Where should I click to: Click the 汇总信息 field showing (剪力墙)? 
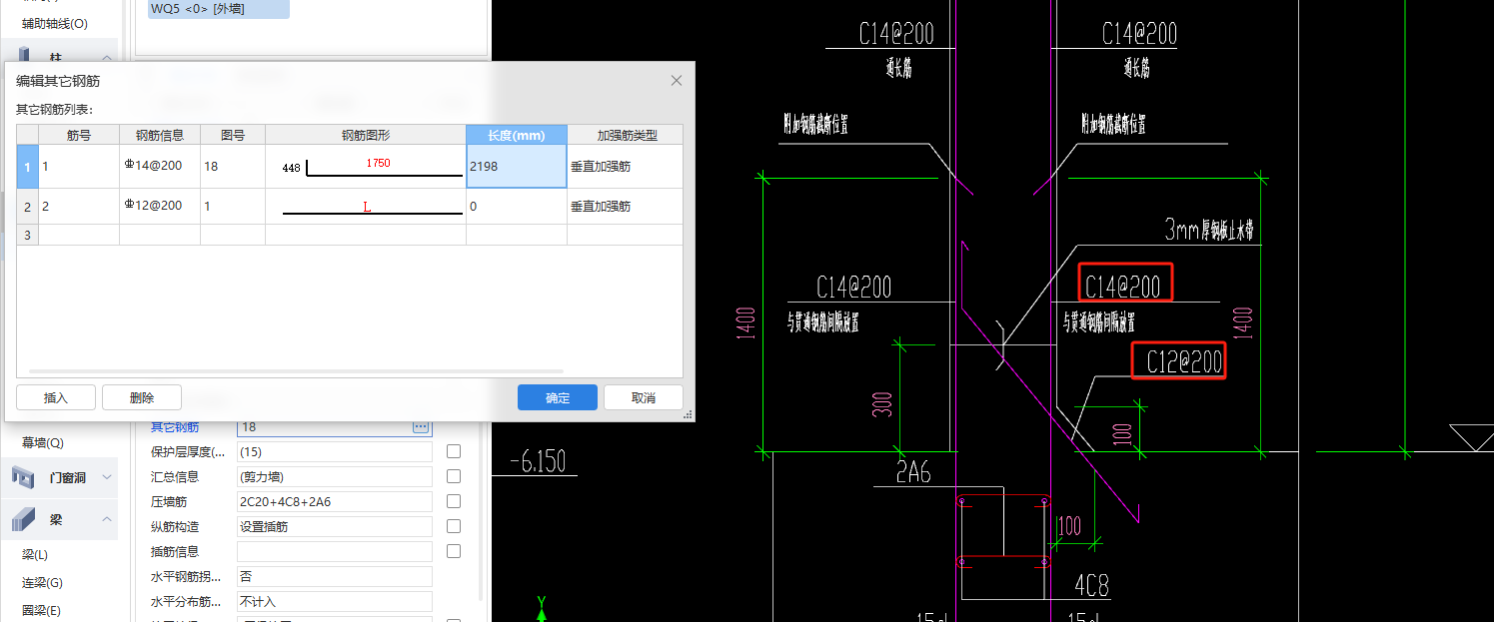(335, 477)
